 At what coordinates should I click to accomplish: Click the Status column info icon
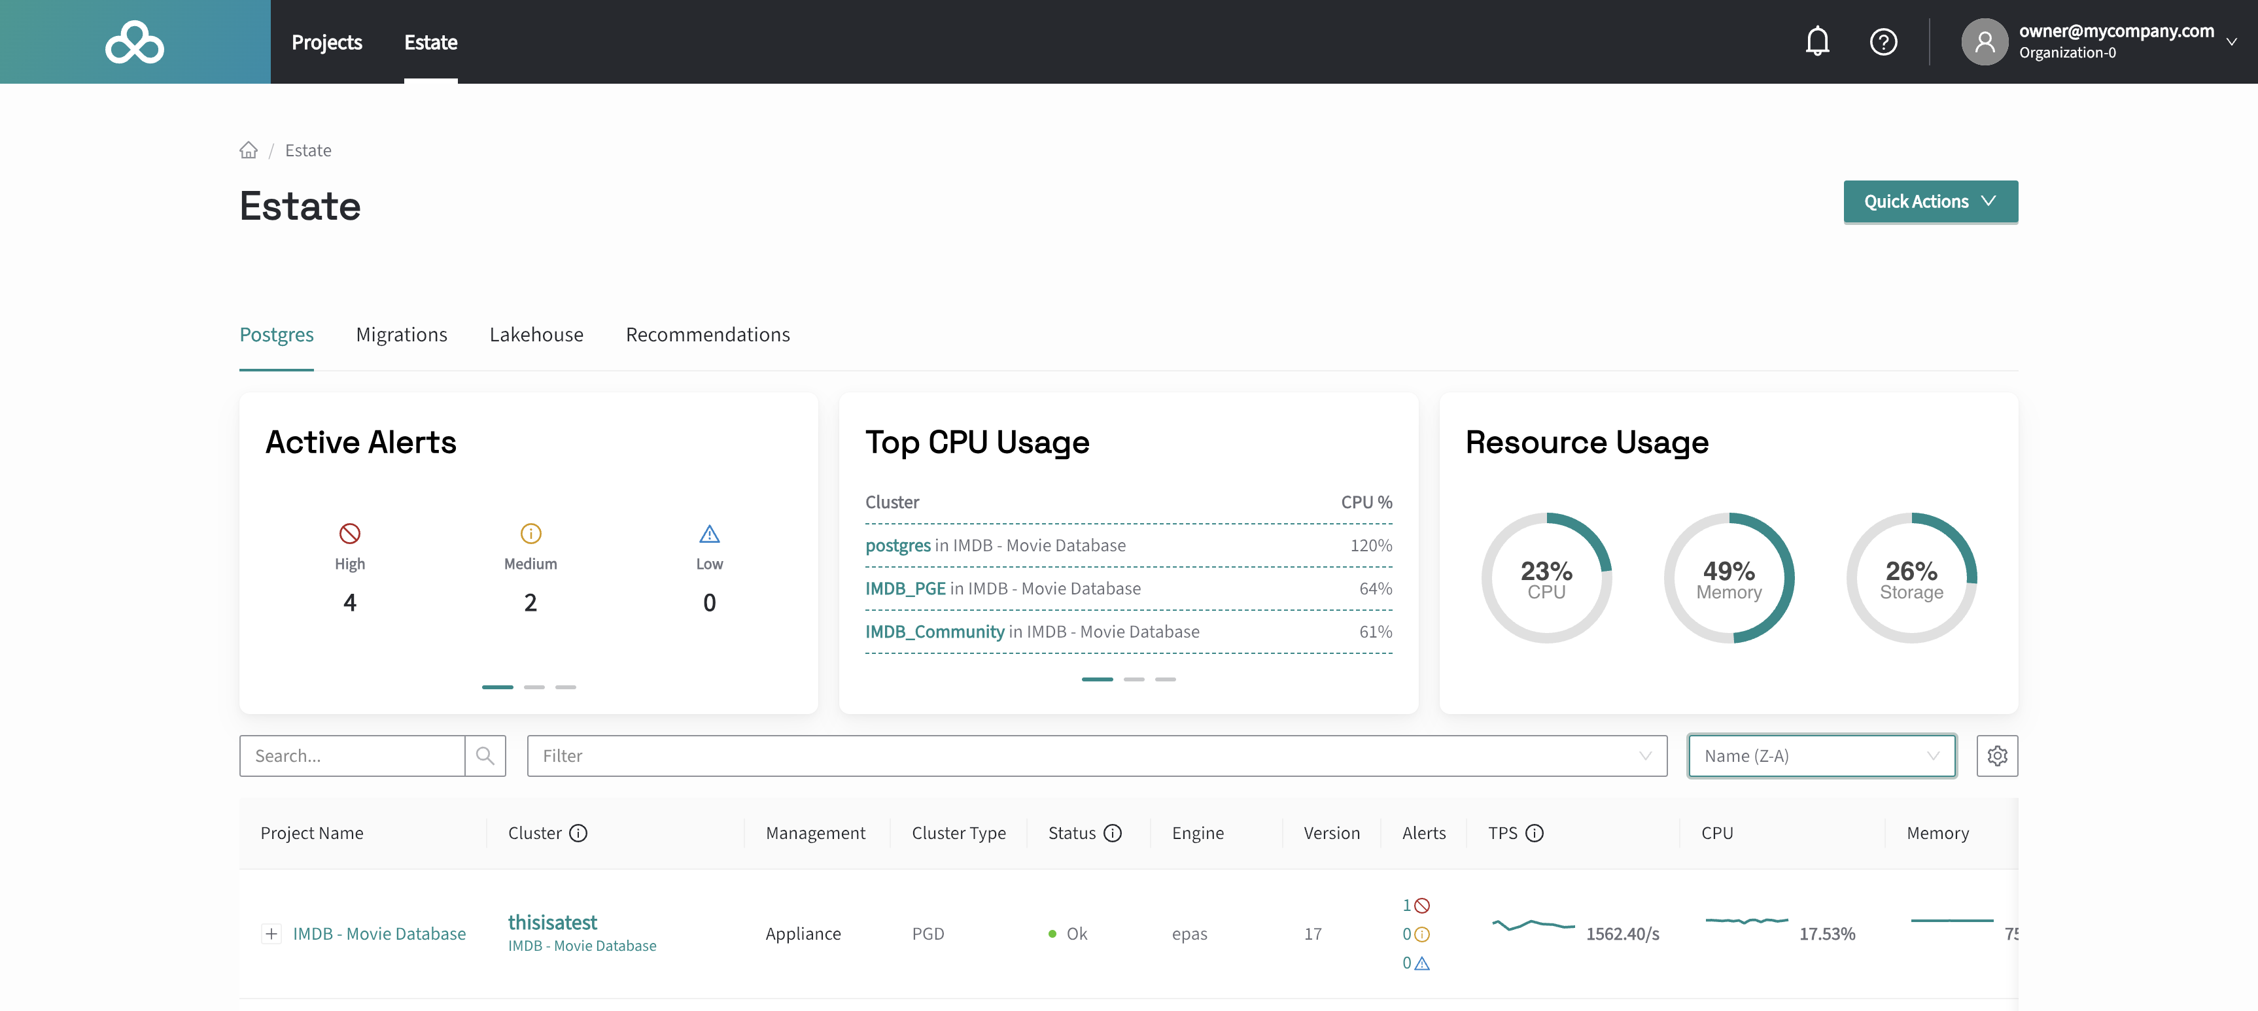coord(1113,833)
